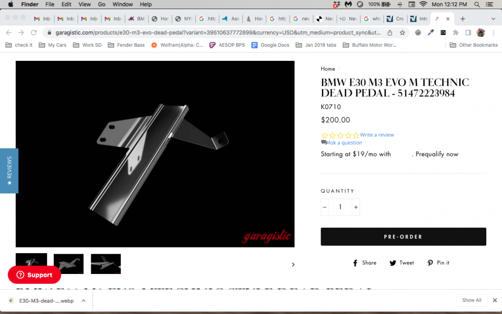Open the Extensions puzzle piece icon
502x314 pixels.
(455, 32)
